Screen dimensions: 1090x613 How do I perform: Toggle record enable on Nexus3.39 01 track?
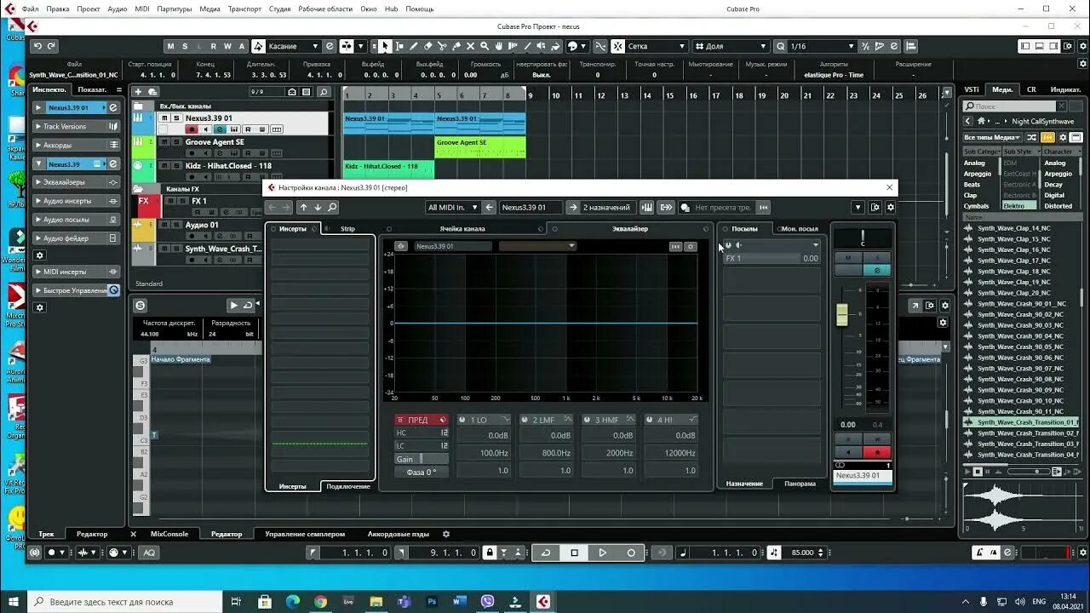192,129
